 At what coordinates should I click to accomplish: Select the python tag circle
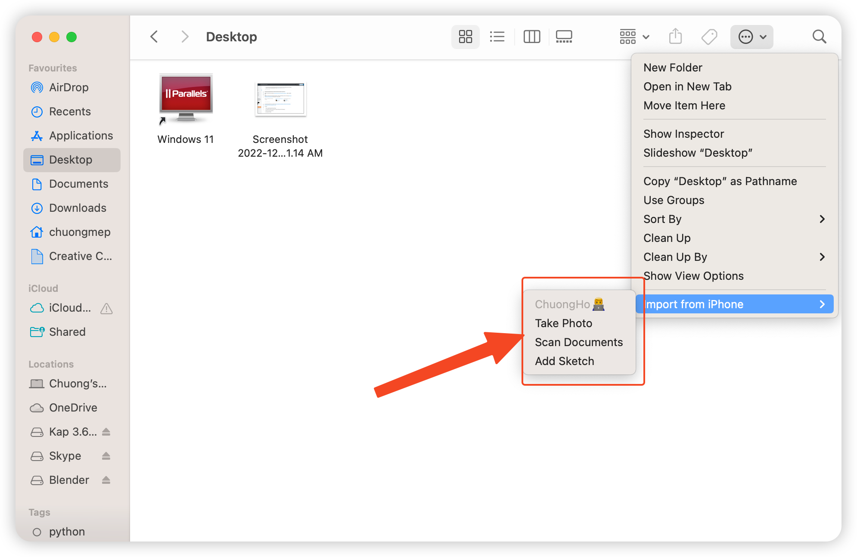[x=37, y=532]
